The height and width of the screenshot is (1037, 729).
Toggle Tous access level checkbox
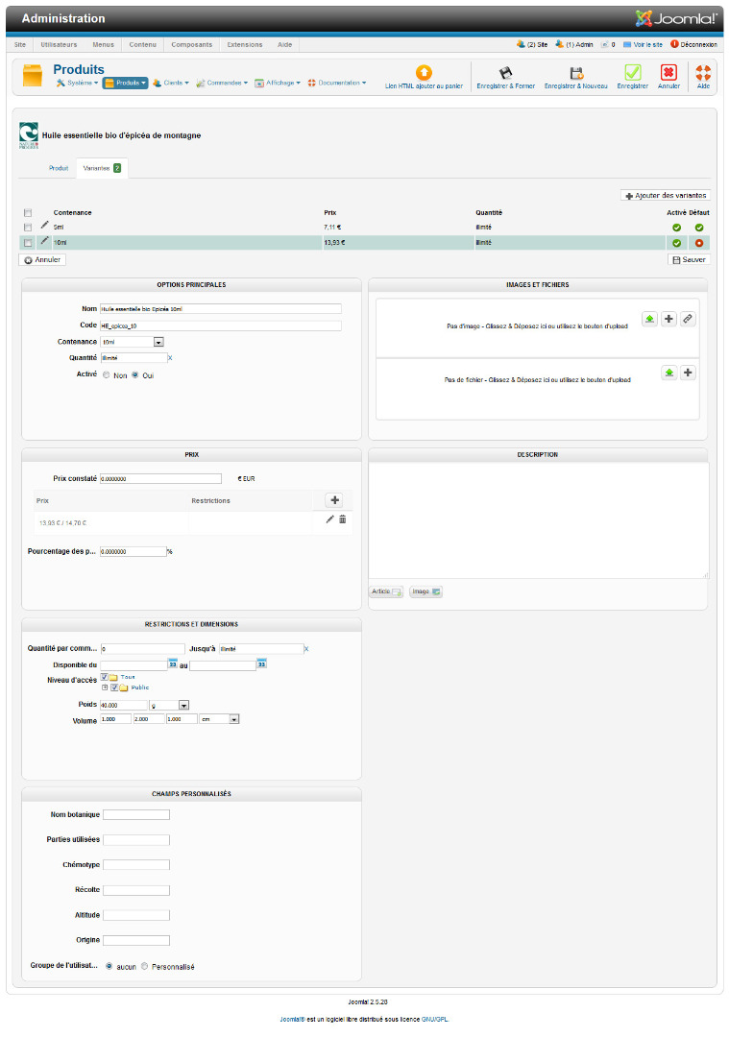tap(105, 677)
